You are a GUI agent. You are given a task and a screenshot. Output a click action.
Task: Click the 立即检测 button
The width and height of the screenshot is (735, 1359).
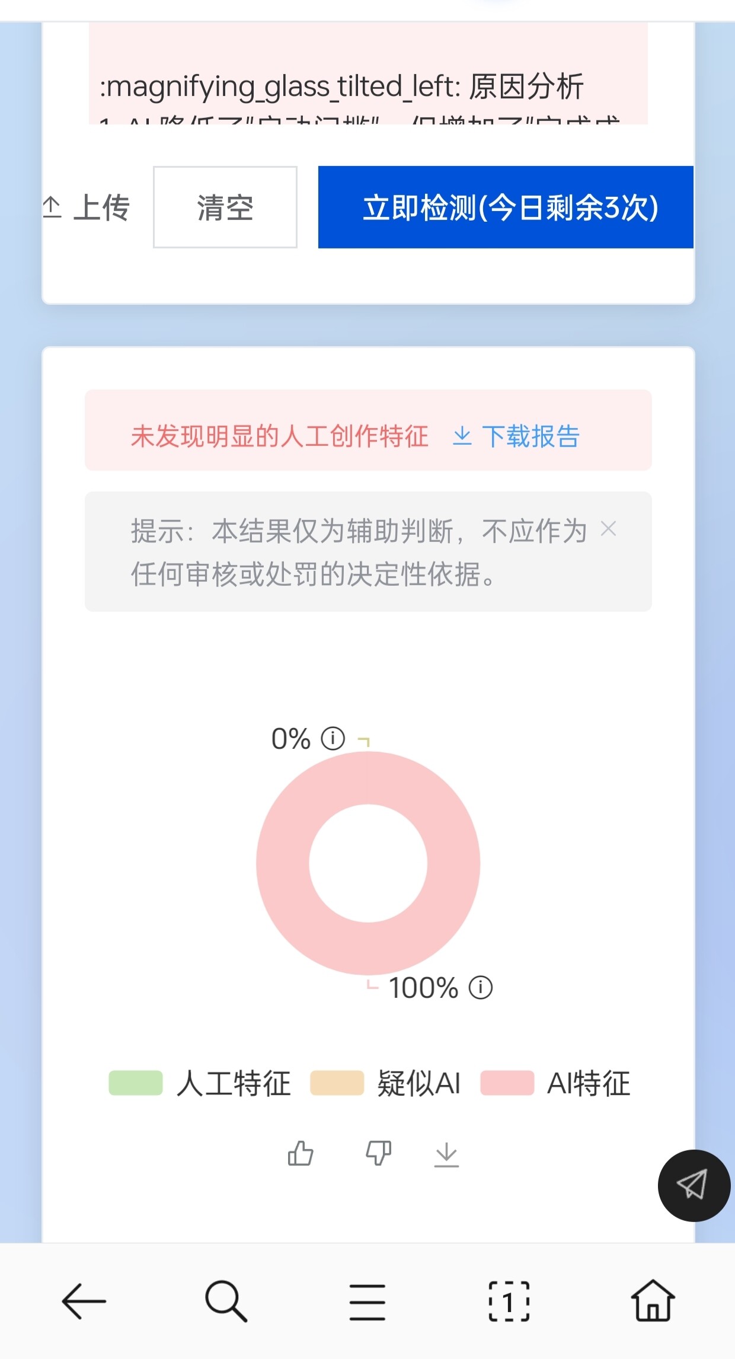(506, 207)
